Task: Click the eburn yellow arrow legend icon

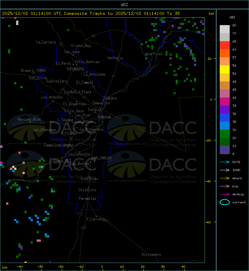Action: 225,178
